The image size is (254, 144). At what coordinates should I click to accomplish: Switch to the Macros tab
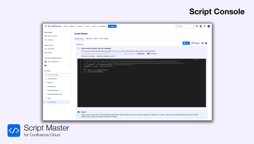pos(96,38)
